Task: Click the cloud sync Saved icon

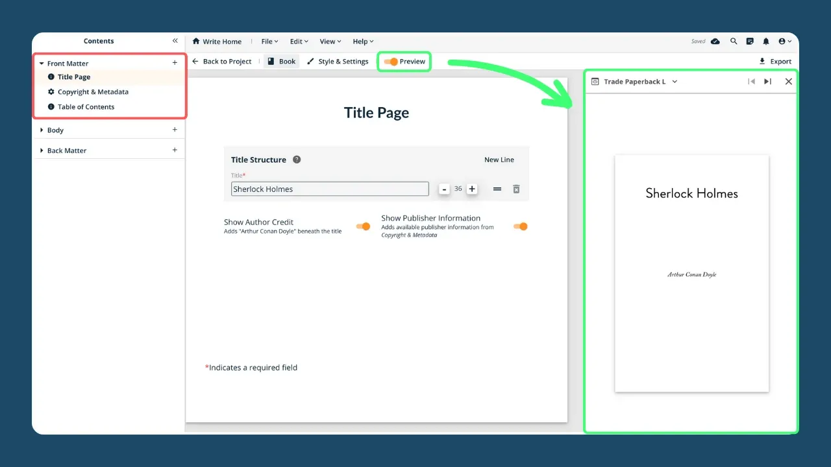Action: pos(715,41)
